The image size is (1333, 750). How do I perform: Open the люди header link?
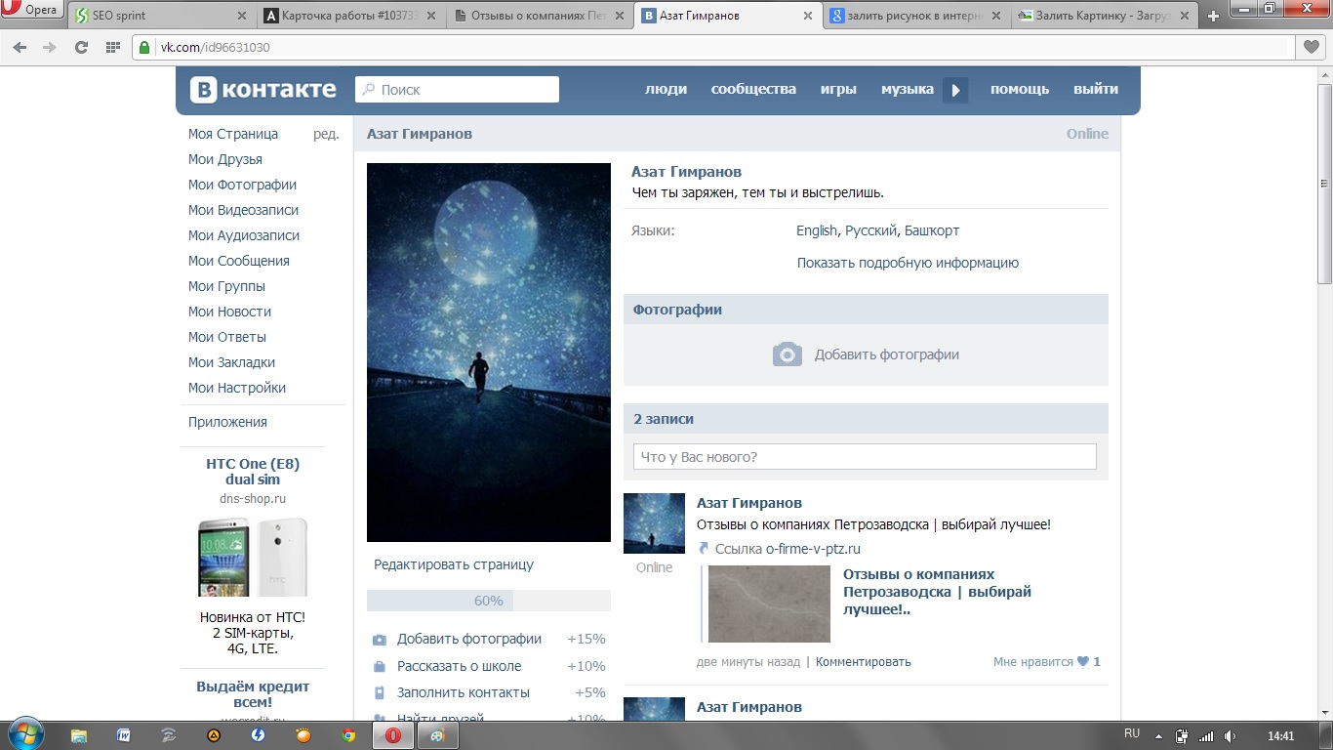tap(666, 89)
